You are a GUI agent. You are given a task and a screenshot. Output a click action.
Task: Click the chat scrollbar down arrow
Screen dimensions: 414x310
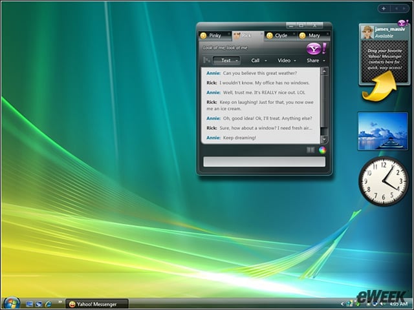(324, 139)
